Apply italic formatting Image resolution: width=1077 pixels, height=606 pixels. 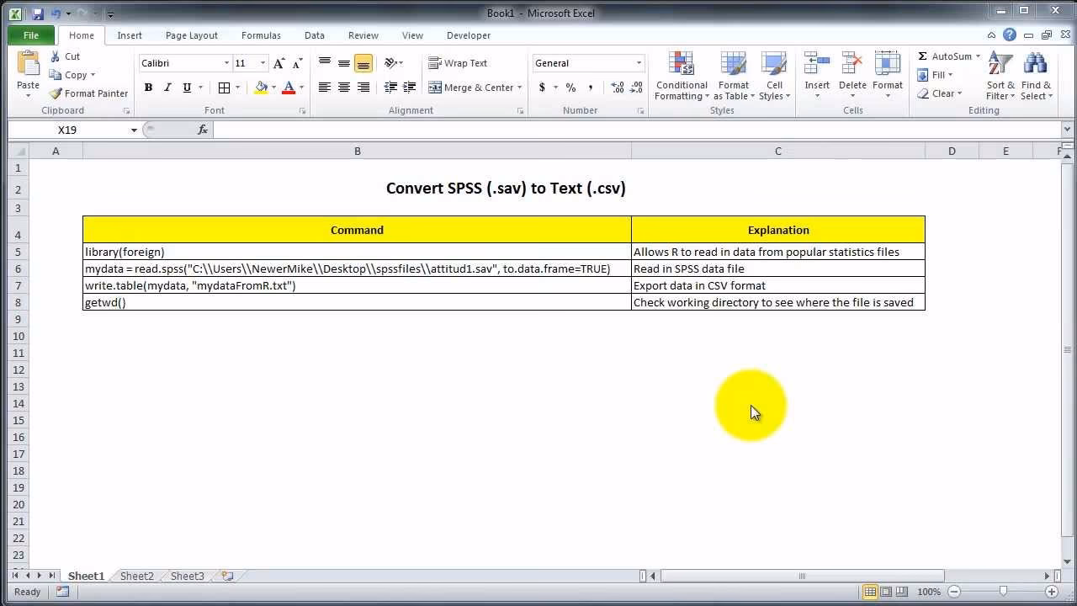167,88
